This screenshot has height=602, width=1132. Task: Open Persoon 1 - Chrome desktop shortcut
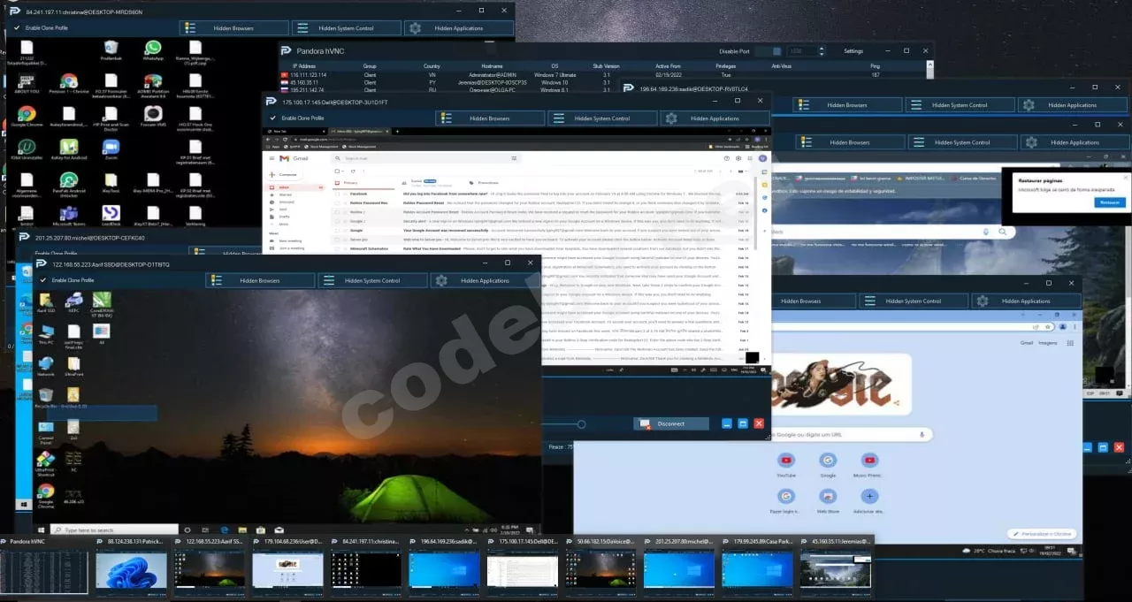click(x=68, y=83)
